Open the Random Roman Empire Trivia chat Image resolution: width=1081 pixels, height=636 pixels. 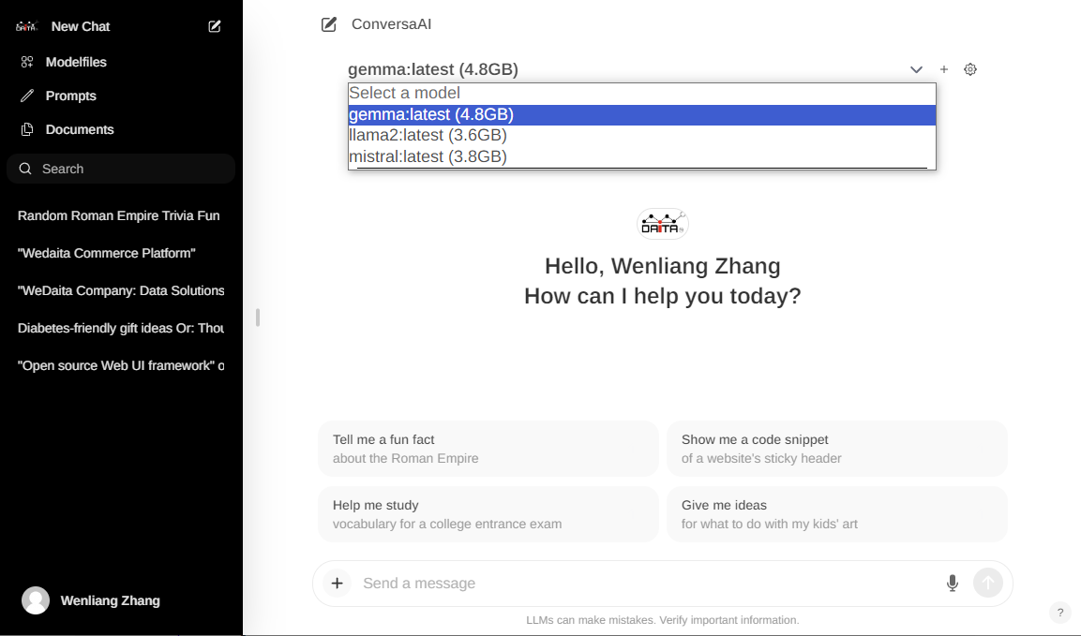pyautogui.click(x=118, y=215)
